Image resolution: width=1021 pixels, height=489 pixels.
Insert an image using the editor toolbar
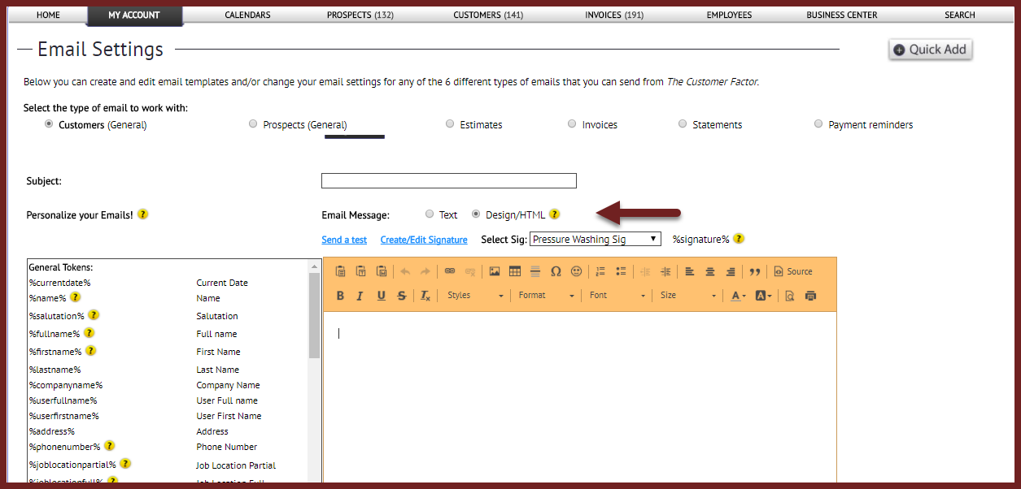pos(494,271)
